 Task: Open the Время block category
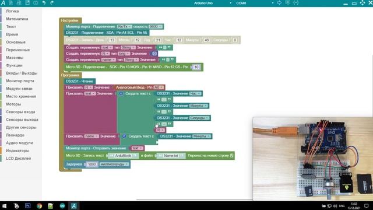click(x=12, y=34)
